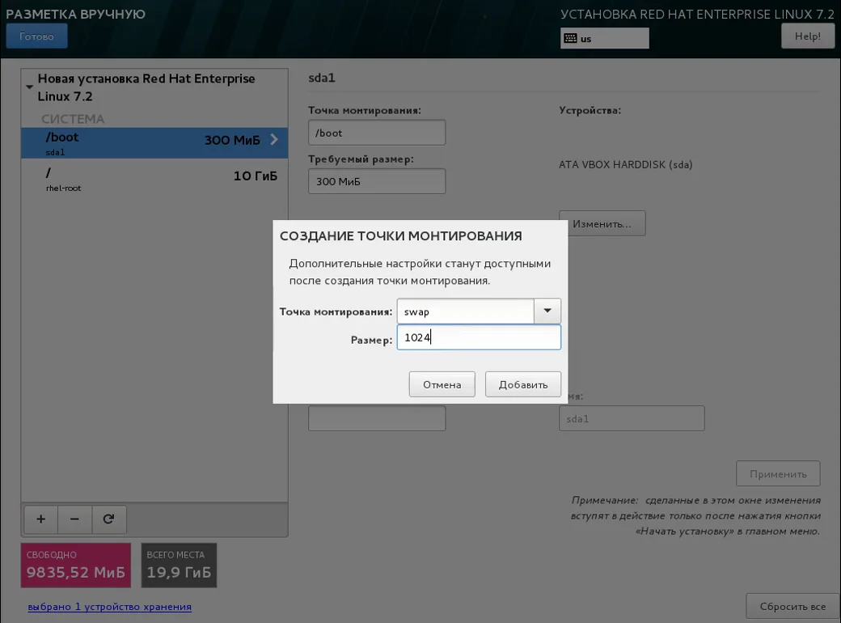The image size is (841, 623).
Task: Click the plus icon to add mount point
Action: (40, 519)
